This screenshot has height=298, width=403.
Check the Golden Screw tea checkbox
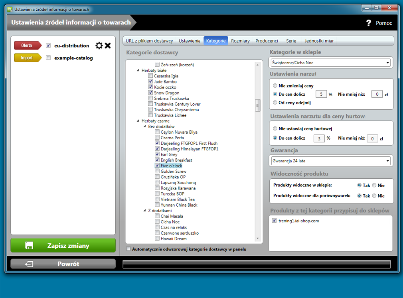tap(157, 171)
